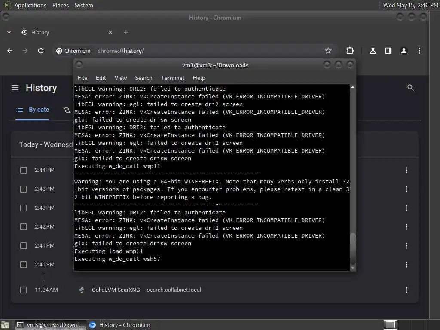Screen dimensions: 440x330
Task: Open the Extensions puzzle icon
Action: click(350, 51)
